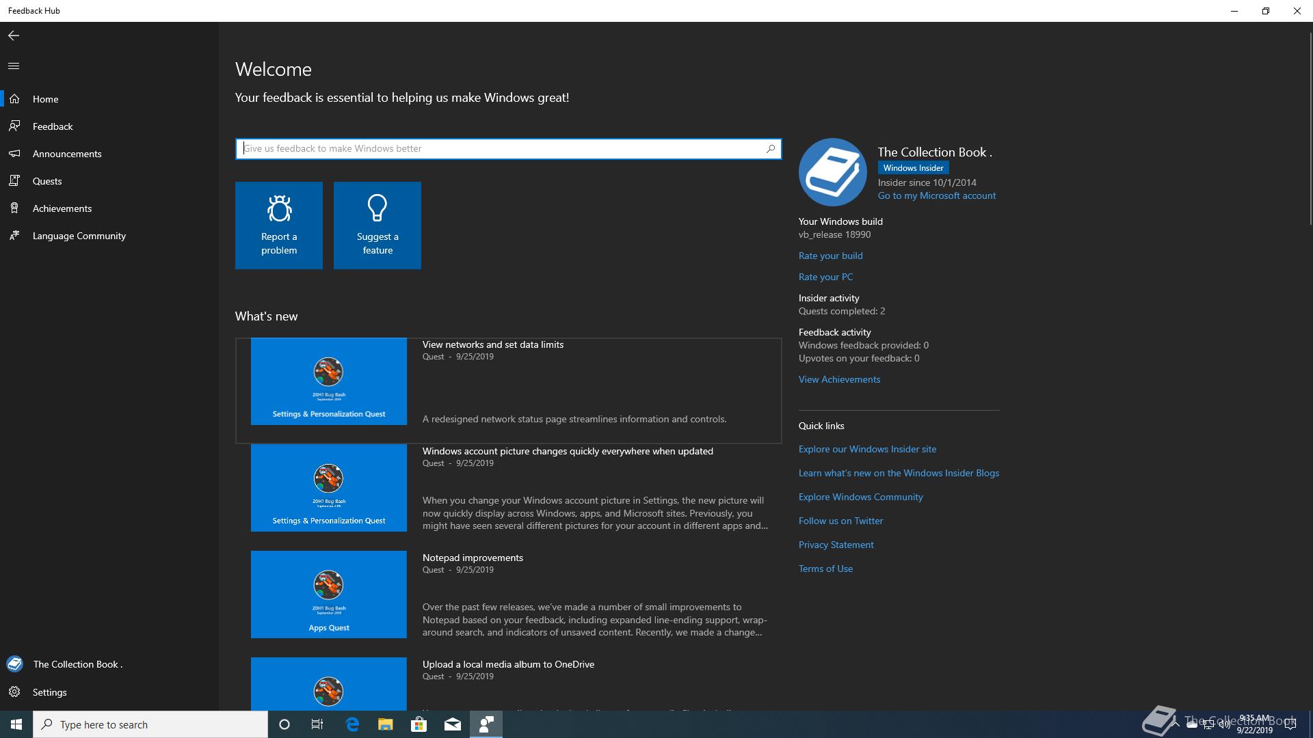Click the Rate your build link
Screen dimensions: 1313x738
830,256
